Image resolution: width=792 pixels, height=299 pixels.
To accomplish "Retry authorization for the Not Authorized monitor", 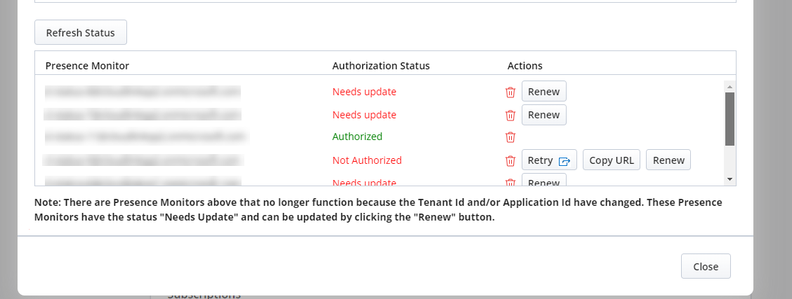I will point(540,160).
